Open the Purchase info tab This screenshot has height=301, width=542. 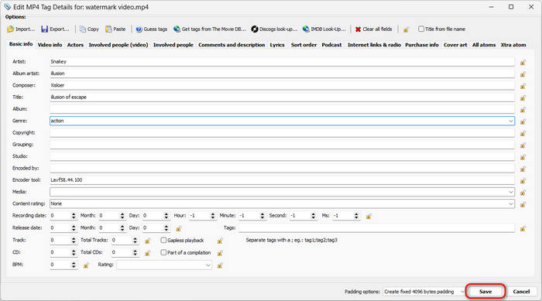click(422, 45)
